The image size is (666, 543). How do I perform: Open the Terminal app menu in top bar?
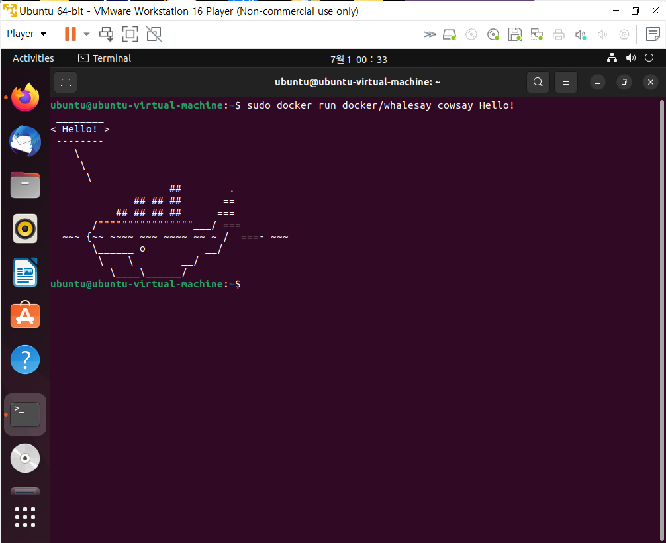tap(105, 58)
